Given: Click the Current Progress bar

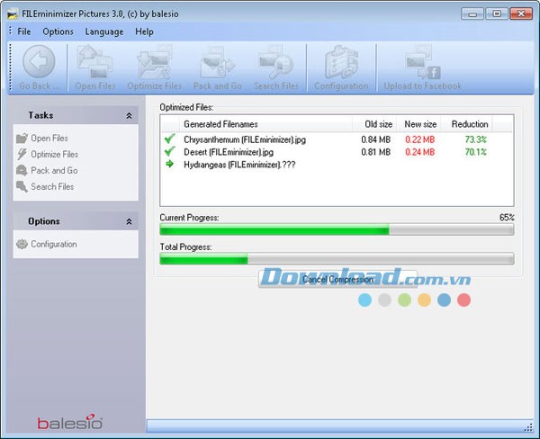Looking at the screenshot, I should (x=337, y=229).
